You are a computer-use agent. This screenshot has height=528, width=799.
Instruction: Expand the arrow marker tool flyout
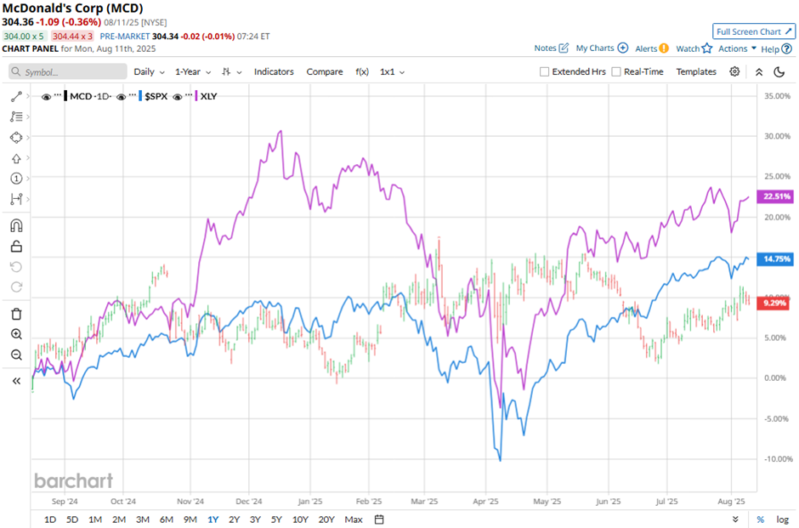pyautogui.click(x=27, y=158)
